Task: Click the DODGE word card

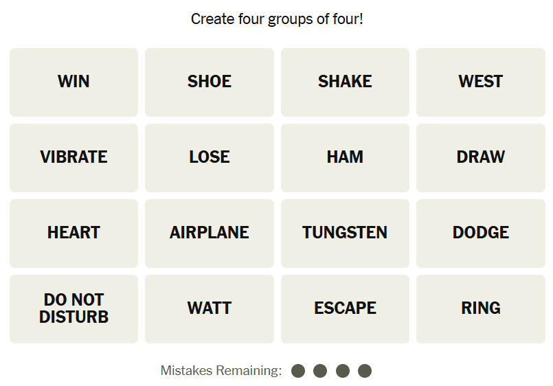Action: 481,233
